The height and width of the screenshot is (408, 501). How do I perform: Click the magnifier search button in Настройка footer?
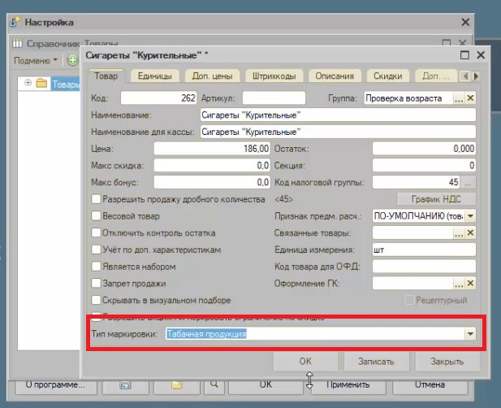click(214, 385)
